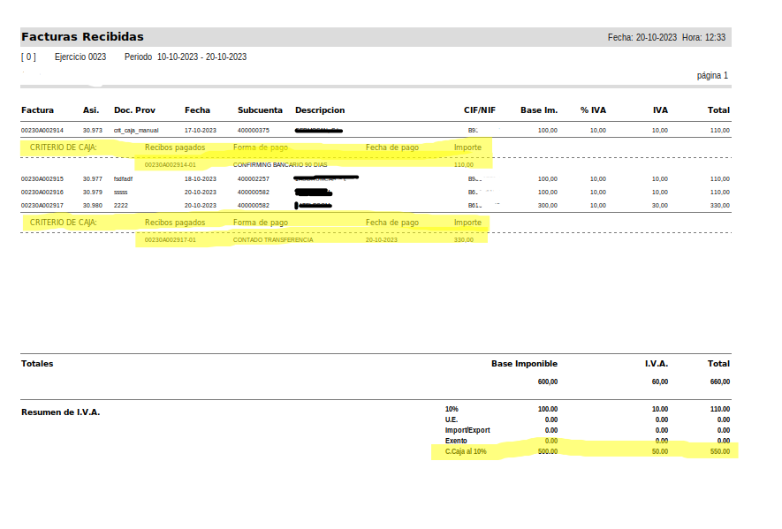Viewport: 782px width, 529px height.
Task: Select invoice number 00230A002914
Action: 42,130
